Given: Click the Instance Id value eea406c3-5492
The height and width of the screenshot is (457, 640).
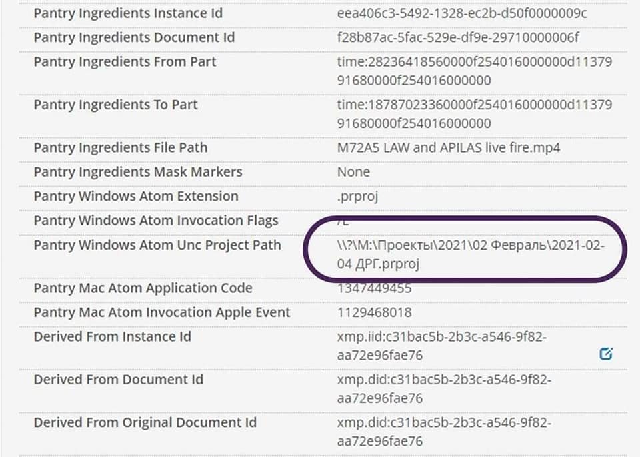Looking at the screenshot, I should point(461,13).
